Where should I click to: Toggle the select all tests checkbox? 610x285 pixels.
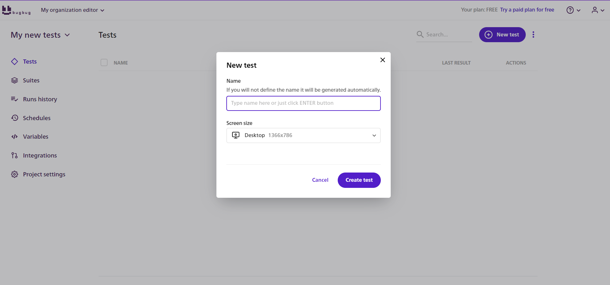[104, 63]
